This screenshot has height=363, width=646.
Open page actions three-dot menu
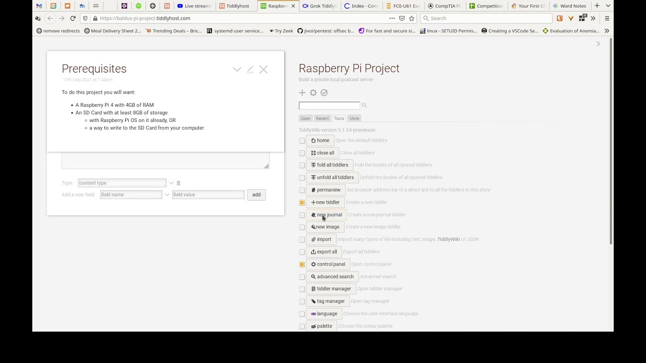click(x=392, y=18)
